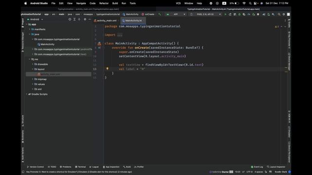Open the Terminal tool window
The image size is (312, 175).
click(80, 167)
